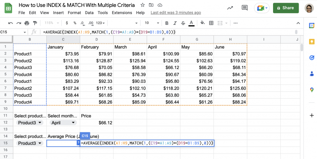This screenshot has height=159, width=317.
Task: Click the document title to rename
Action: point(76,5)
